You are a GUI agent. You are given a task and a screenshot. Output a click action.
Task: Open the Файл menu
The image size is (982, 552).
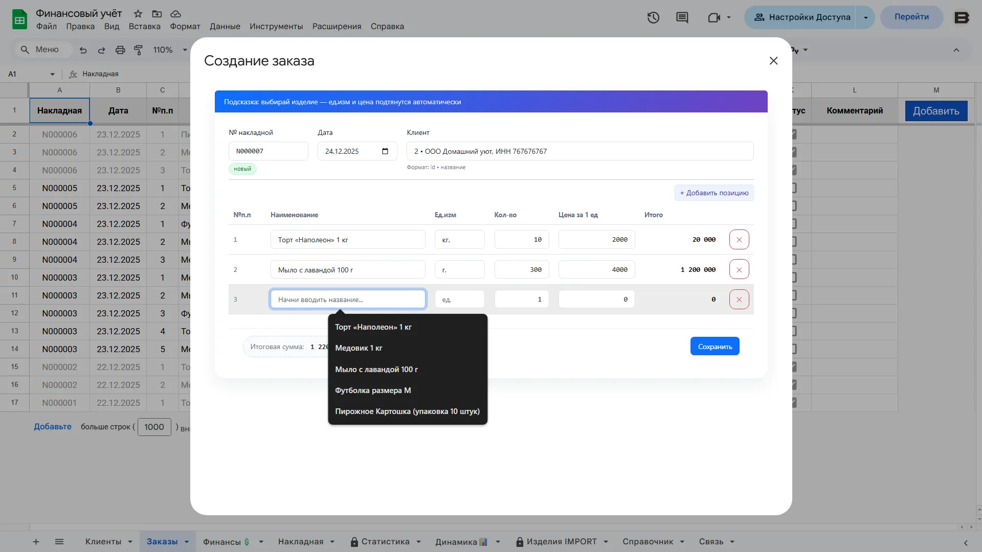point(47,27)
